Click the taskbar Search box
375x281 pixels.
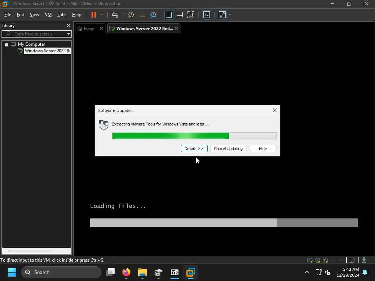pos(61,272)
